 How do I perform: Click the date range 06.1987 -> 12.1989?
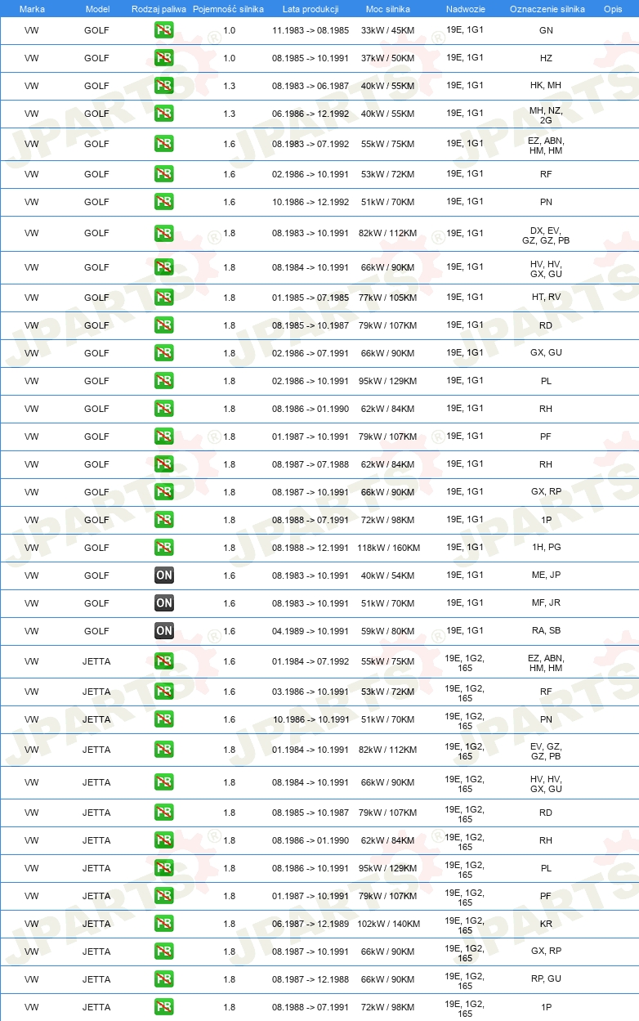pyautogui.click(x=311, y=924)
